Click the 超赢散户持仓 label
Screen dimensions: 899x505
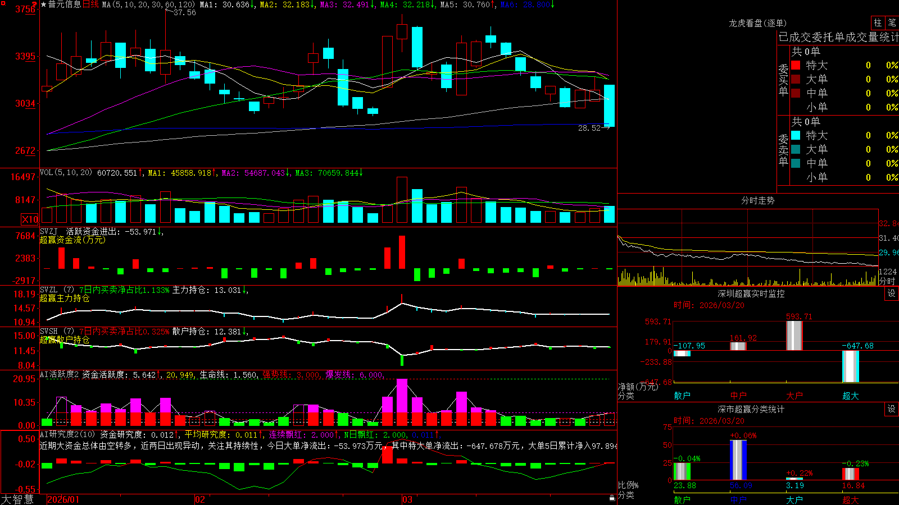pos(65,340)
